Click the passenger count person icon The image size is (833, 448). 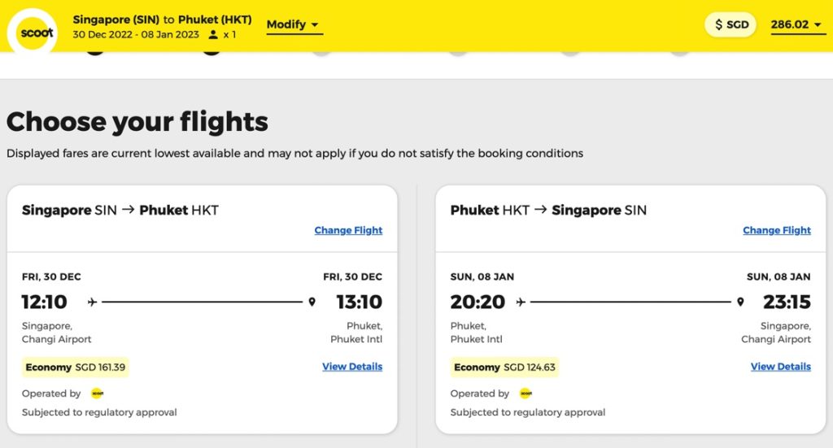pos(213,35)
